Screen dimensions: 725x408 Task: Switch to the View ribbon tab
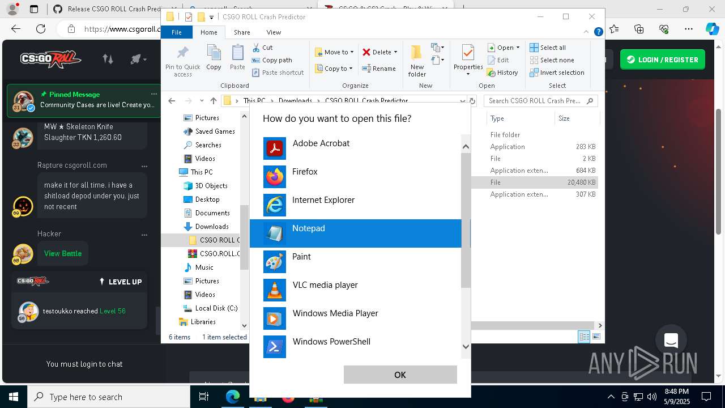click(274, 32)
